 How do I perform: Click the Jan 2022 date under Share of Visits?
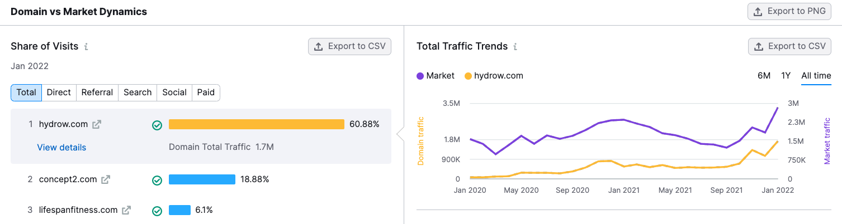30,66
